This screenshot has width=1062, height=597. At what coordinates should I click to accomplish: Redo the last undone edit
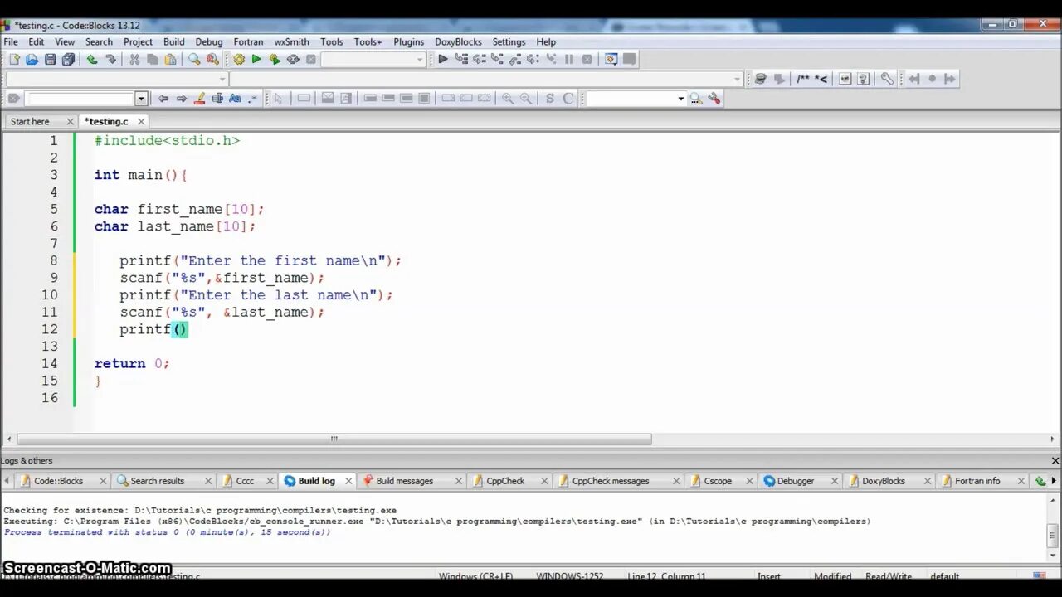pos(110,59)
